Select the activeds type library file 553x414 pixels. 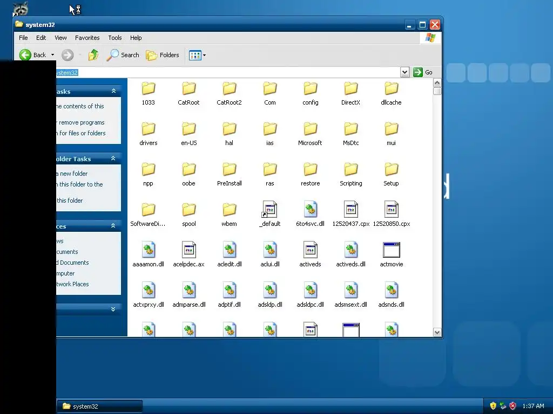coord(311,255)
